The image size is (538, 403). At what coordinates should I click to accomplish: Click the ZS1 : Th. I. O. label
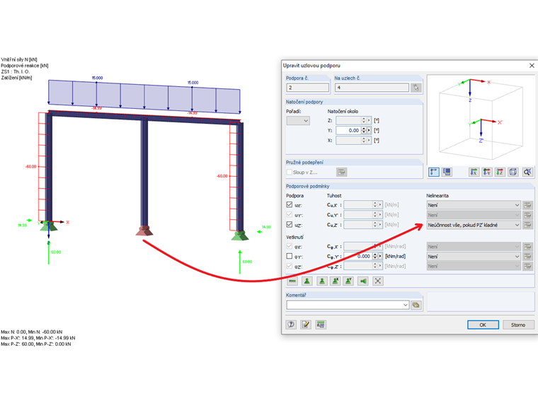click(x=16, y=71)
